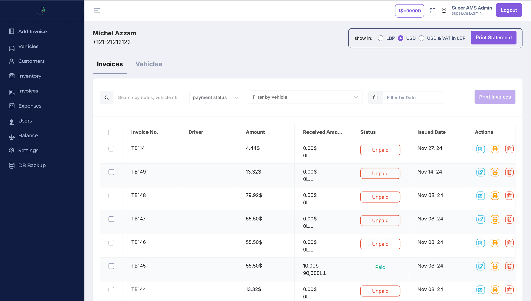Click the Print Invoices button
This screenshot has width=531, height=301.
pyautogui.click(x=495, y=97)
